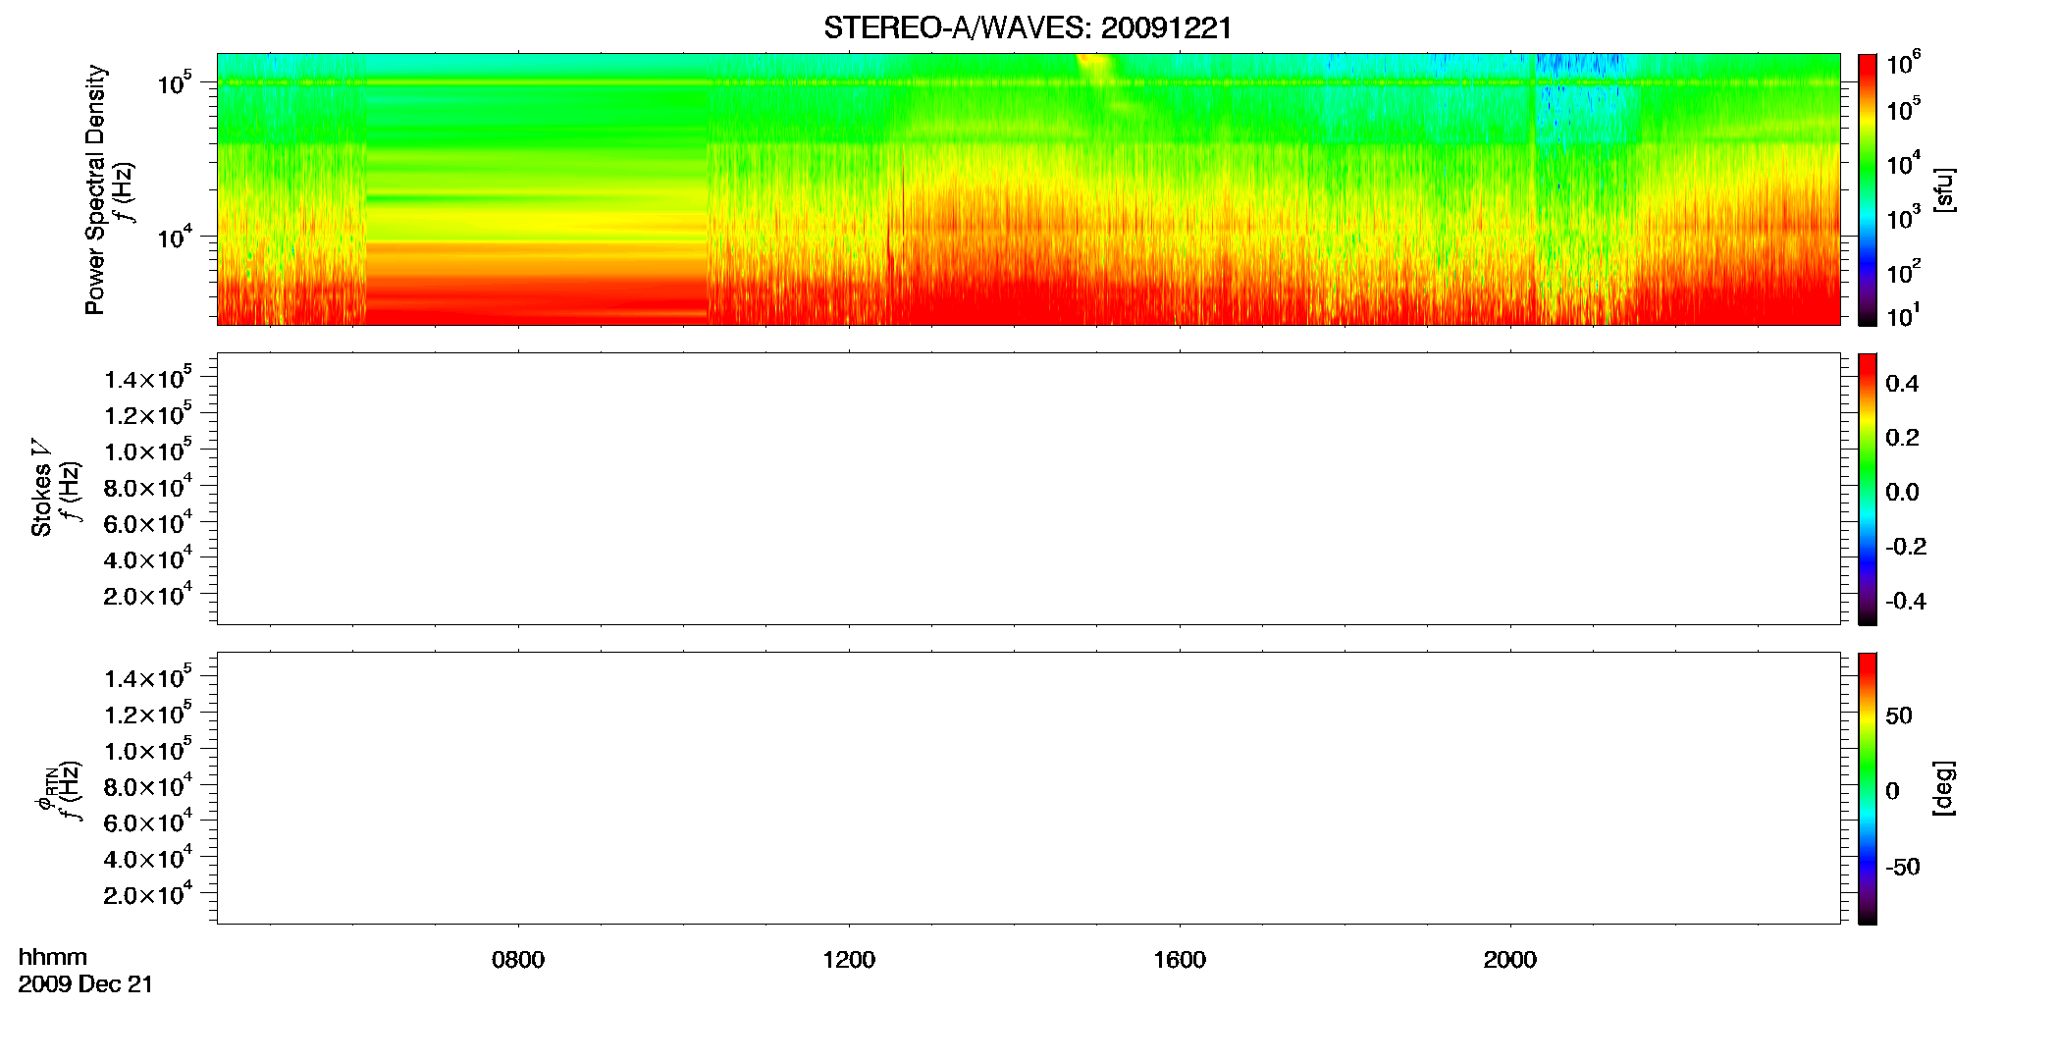Viewport: 2057px width, 1060px height.
Task: Click the 10^6 colorbar tick label
Action: pyautogui.click(x=1904, y=64)
